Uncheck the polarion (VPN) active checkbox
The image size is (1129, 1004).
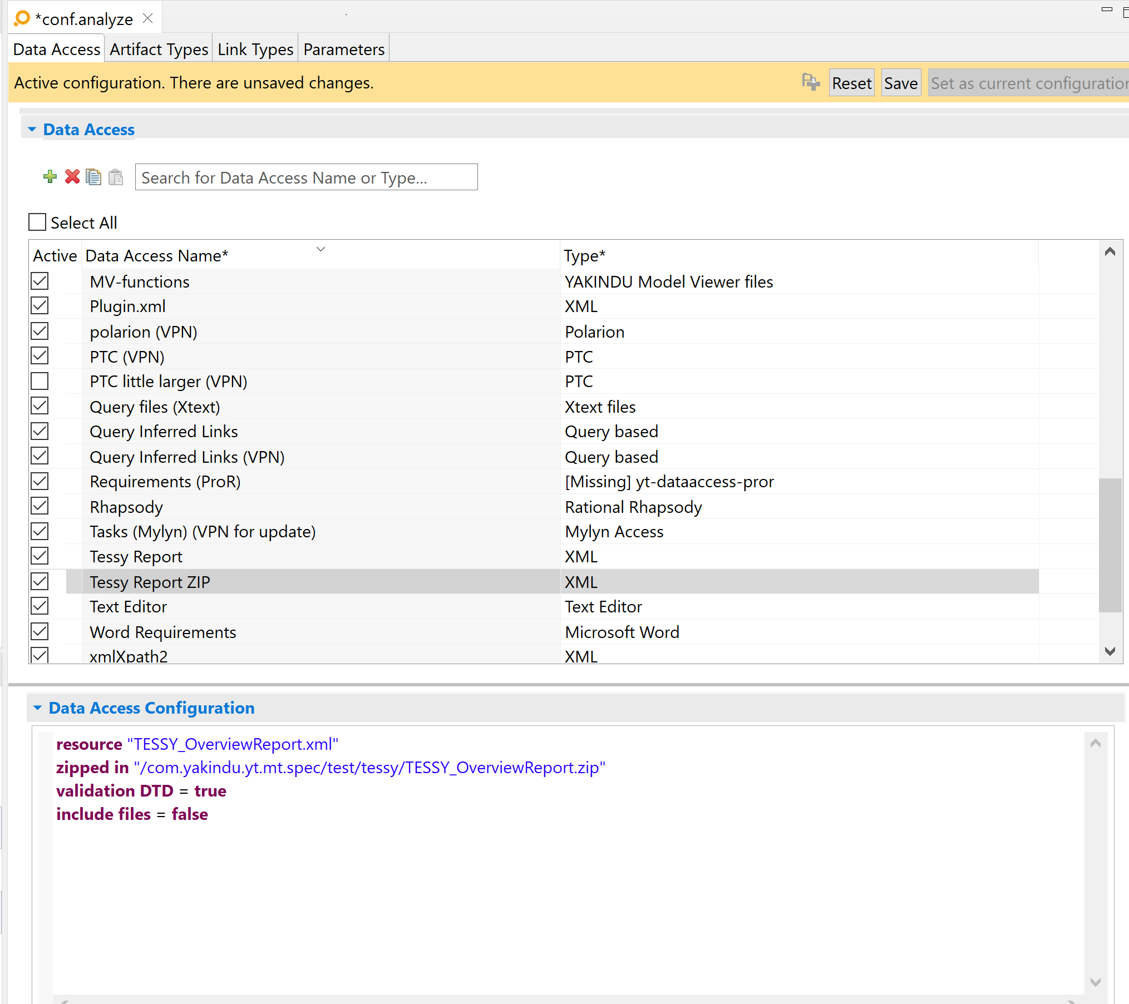(40, 331)
